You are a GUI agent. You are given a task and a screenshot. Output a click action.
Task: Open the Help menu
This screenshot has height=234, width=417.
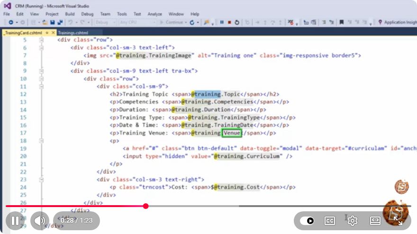pos(195,14)
